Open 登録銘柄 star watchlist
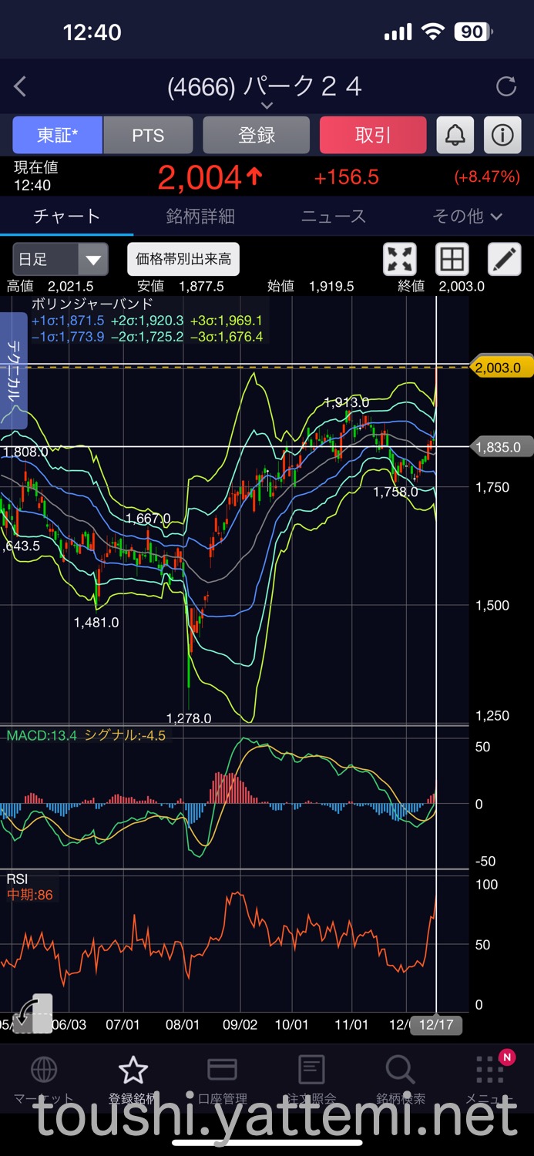534x1156 pixels. (133, 1070)
